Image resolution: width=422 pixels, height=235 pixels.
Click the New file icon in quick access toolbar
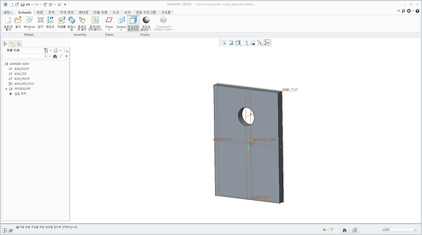(12, 5)
